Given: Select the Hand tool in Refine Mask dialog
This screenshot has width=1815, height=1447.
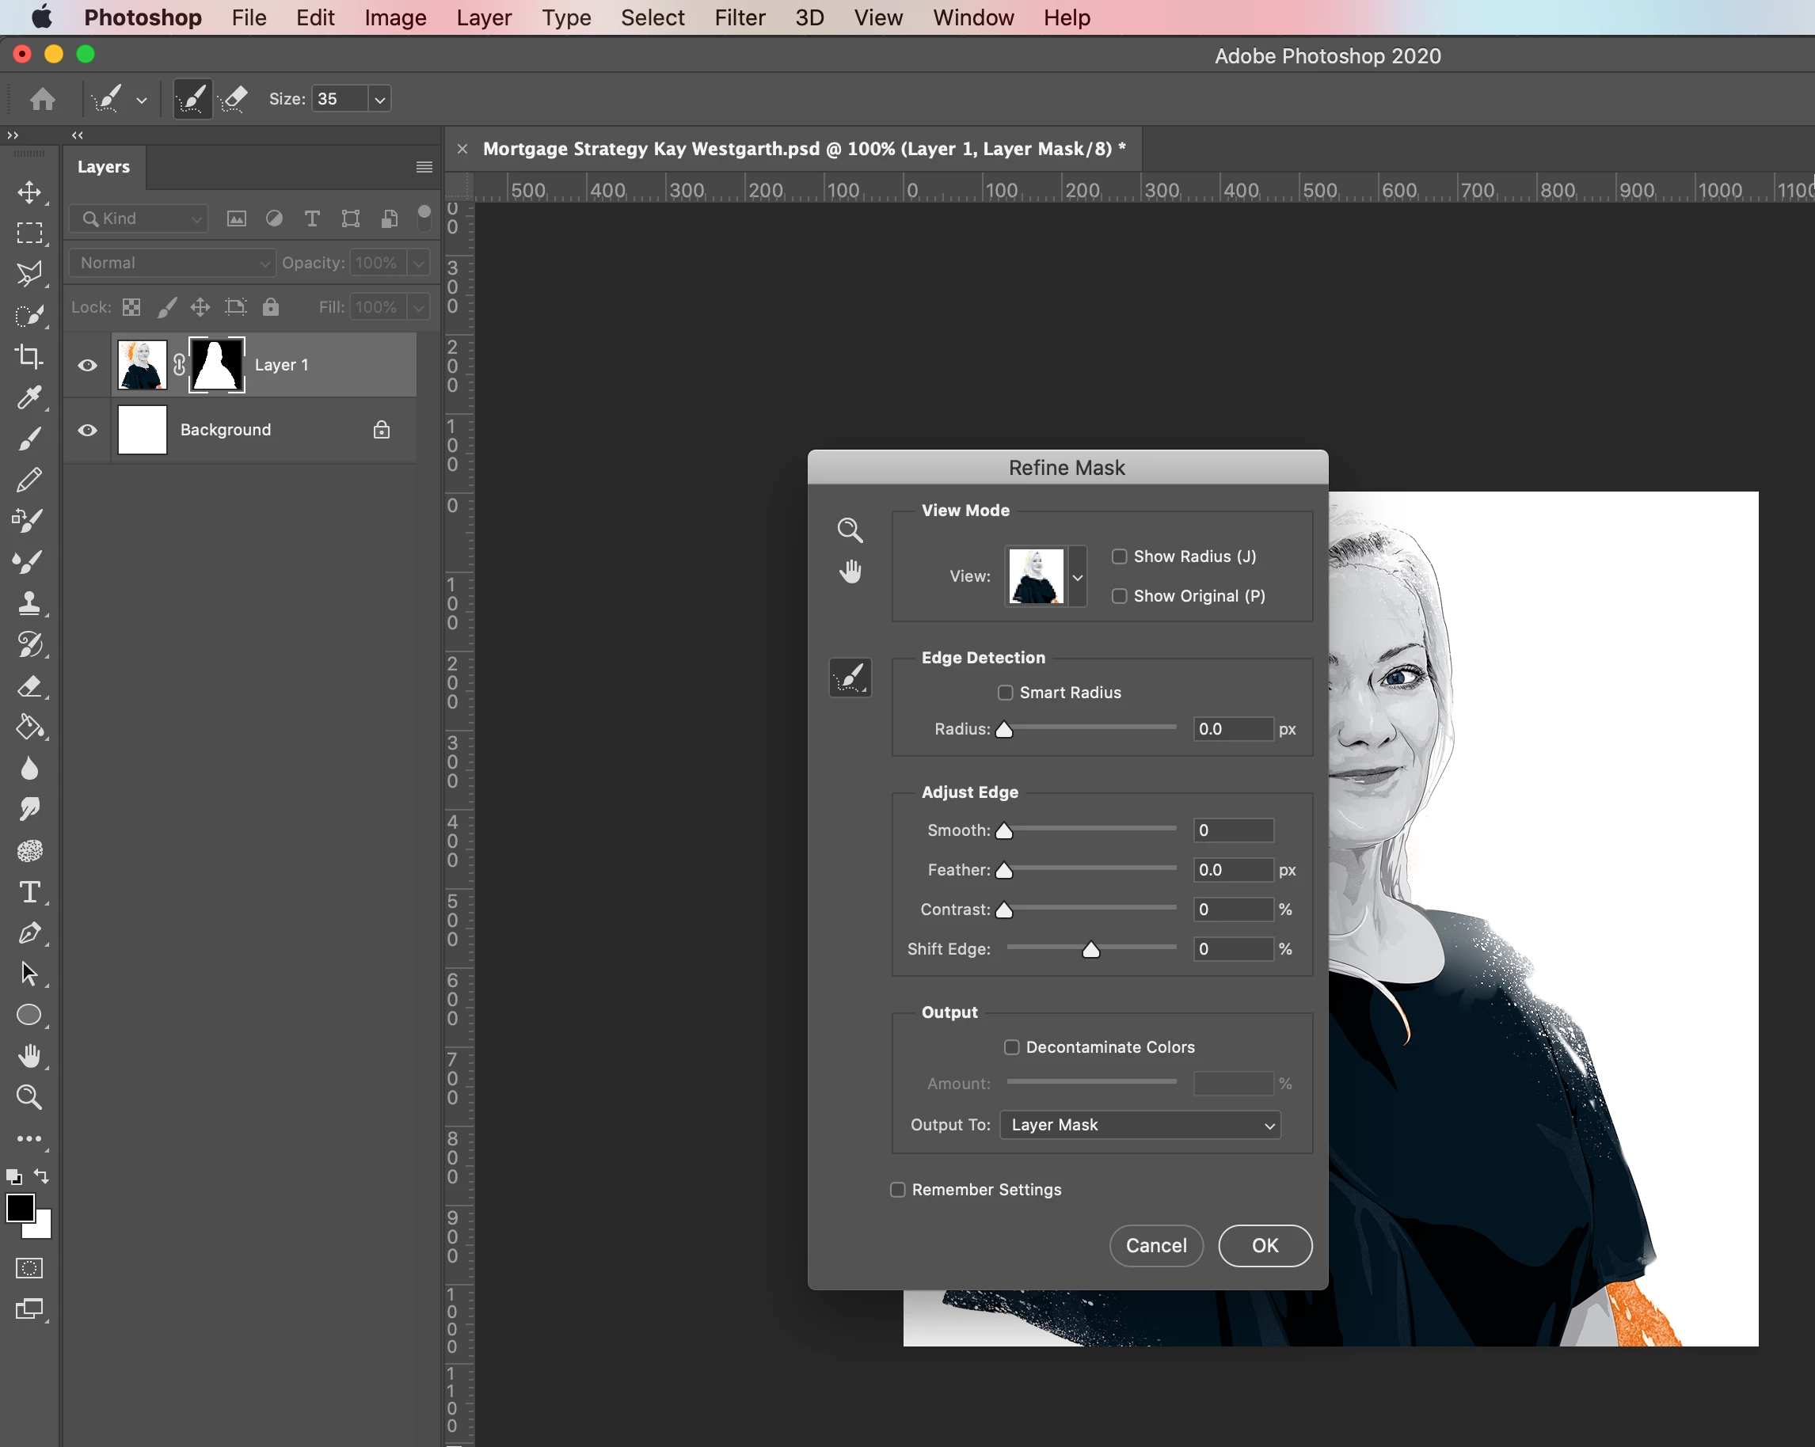Looking at the screenshot, I should tap(850, 572).
